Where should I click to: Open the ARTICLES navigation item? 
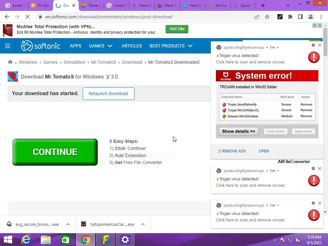coord(132,46)
